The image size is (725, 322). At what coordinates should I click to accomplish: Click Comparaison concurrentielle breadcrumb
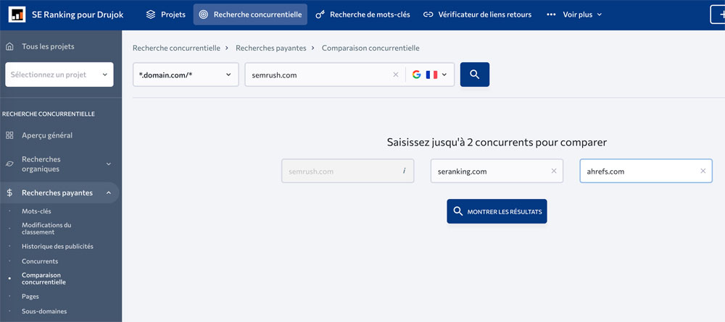tap(370, 48)
